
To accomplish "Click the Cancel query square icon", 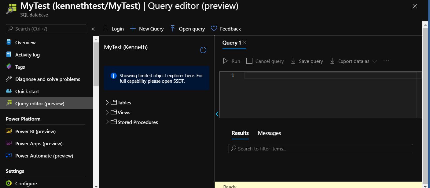I will 249,61.
